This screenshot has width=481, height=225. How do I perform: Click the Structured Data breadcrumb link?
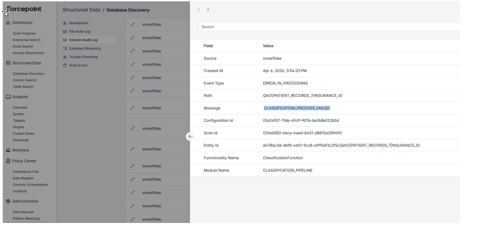click(81, 10)
